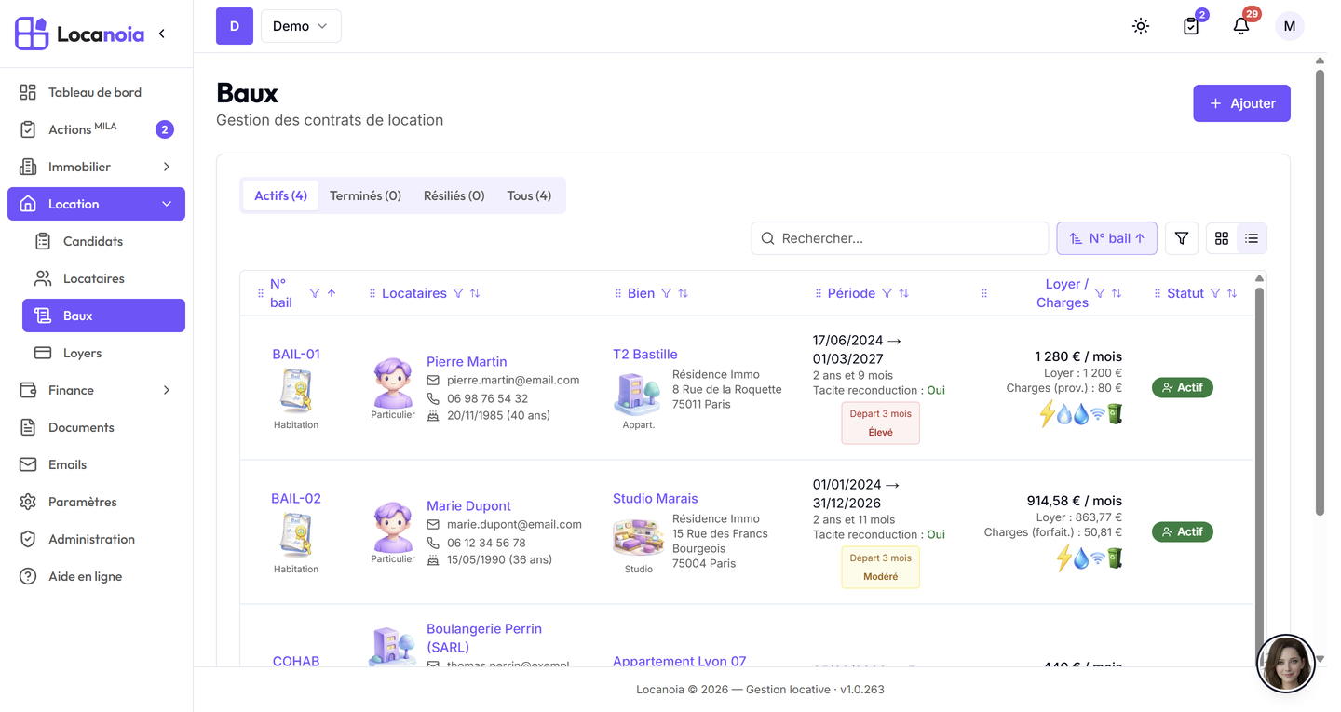Open tenant Pierre Martin
This screenshot has width=1341, height=712.
click(x=467, y=361)
